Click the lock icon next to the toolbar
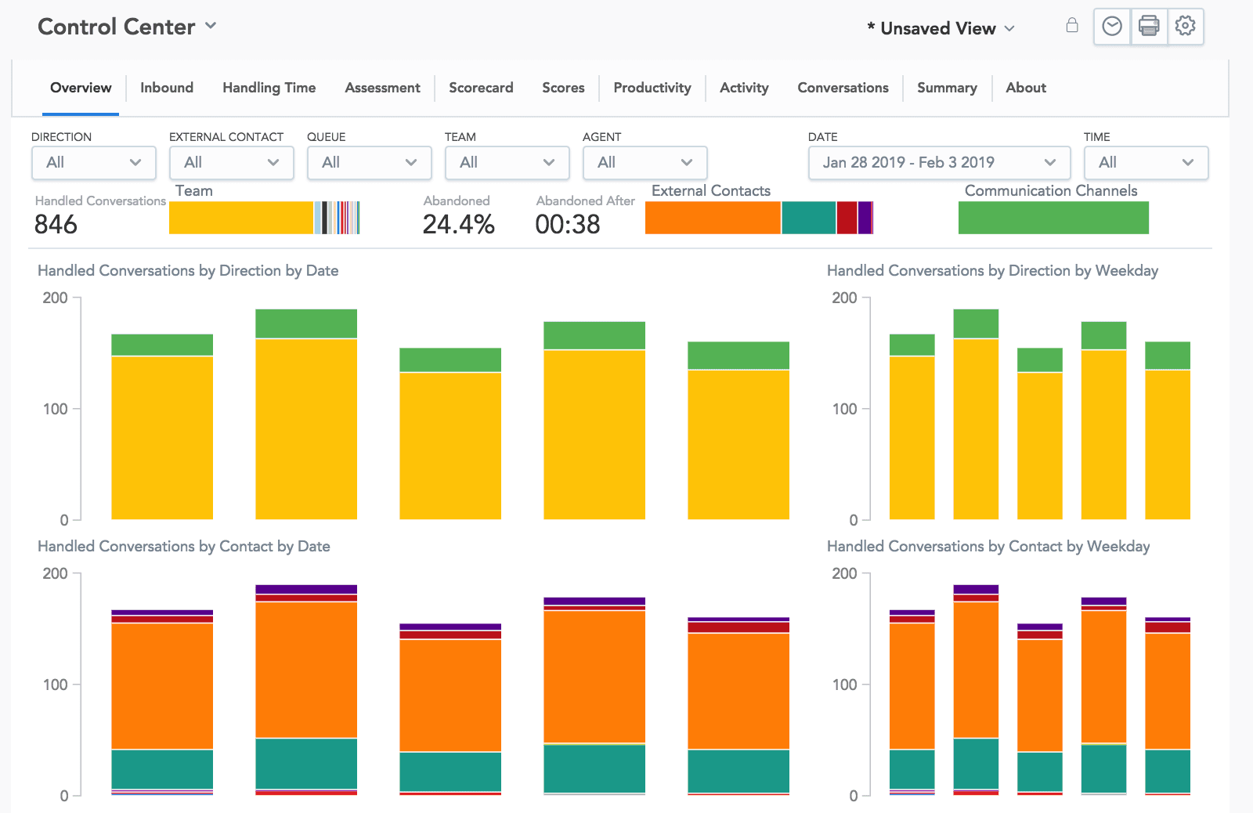The image size is (1253, 813). point(1072,26)
